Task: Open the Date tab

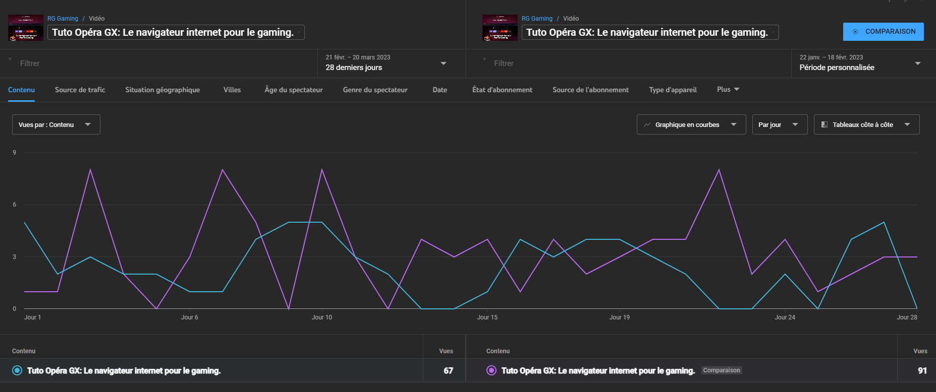Action: 440,90
